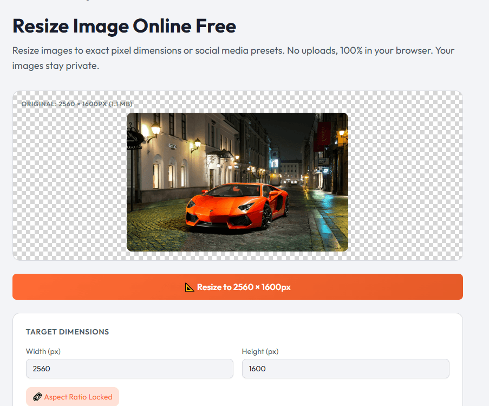489x406 pixels.
Task: Click the Resize Image Online Free heading
Action: coord(124,25)
